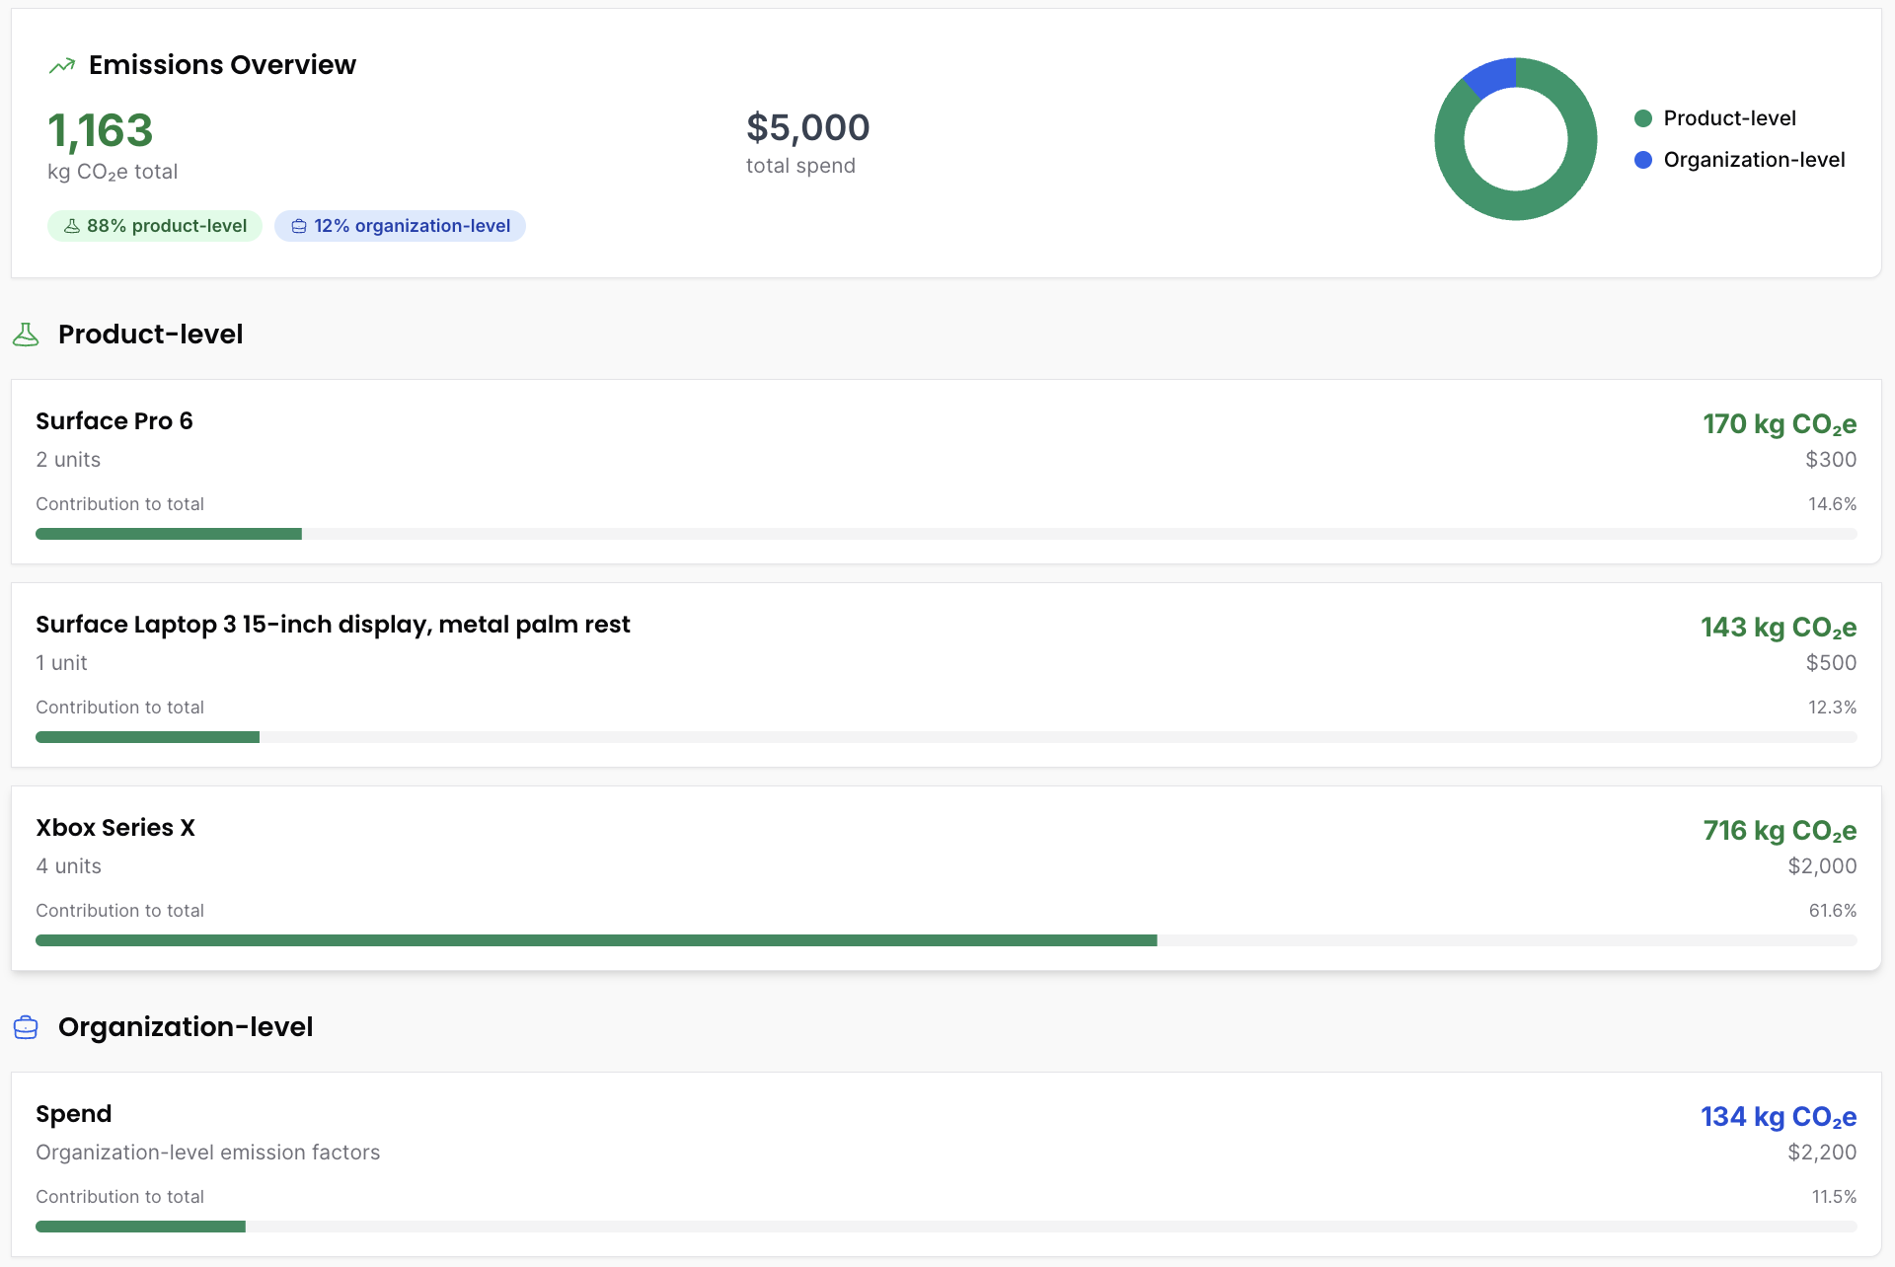
Task: Select the 12% organization-level badge
Action: 400,226
